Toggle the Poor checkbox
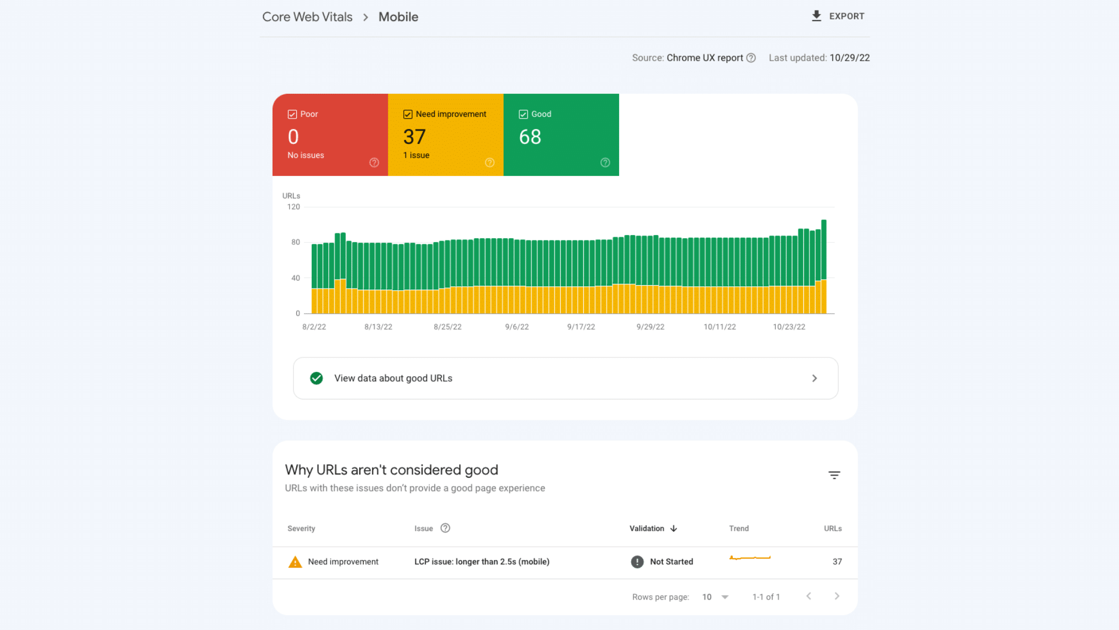1119x630 pixels. click(292, 114)
